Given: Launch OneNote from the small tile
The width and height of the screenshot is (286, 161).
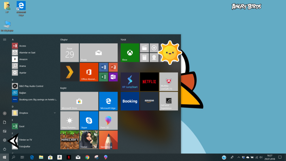Looking at the screenshot, I should tap(113, 77).
